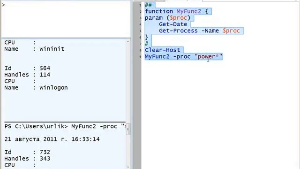300x169 pixels.
Task: Click the scroll-down arrow of the output pane
Action: 128,167
